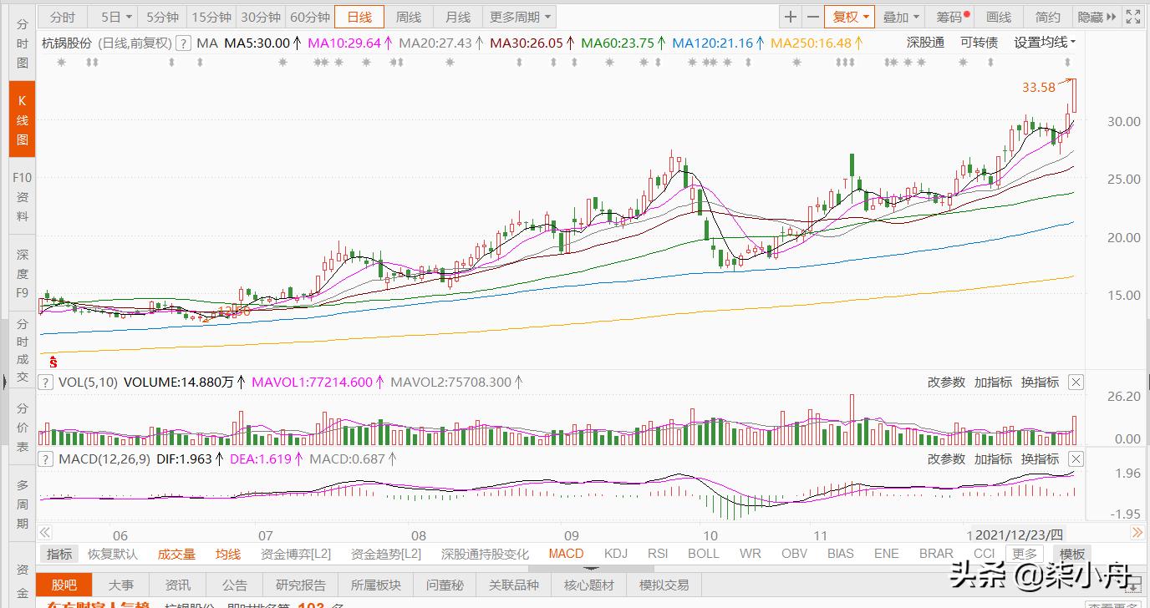1150x608 pixels.
Task: Click the 恢复默认 button
Action: point(113,554)
